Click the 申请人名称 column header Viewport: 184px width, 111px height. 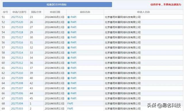point(143,12)
